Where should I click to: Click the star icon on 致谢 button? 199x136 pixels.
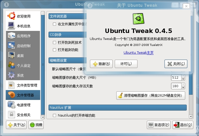[x=95, y=64]
